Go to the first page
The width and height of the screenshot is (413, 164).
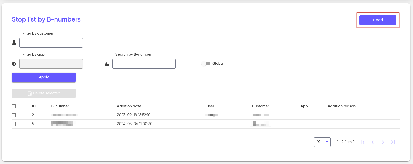363,142
